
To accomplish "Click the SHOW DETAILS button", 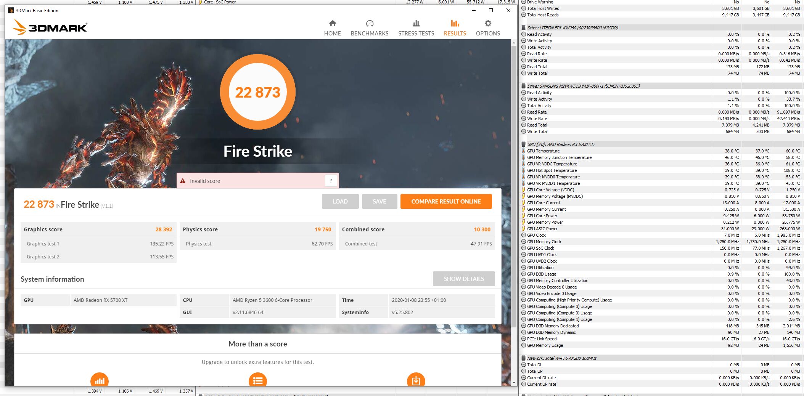I will 464,279.
